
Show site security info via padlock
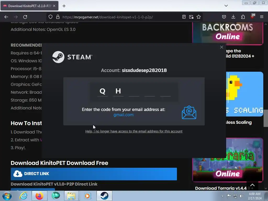(58, 17)
